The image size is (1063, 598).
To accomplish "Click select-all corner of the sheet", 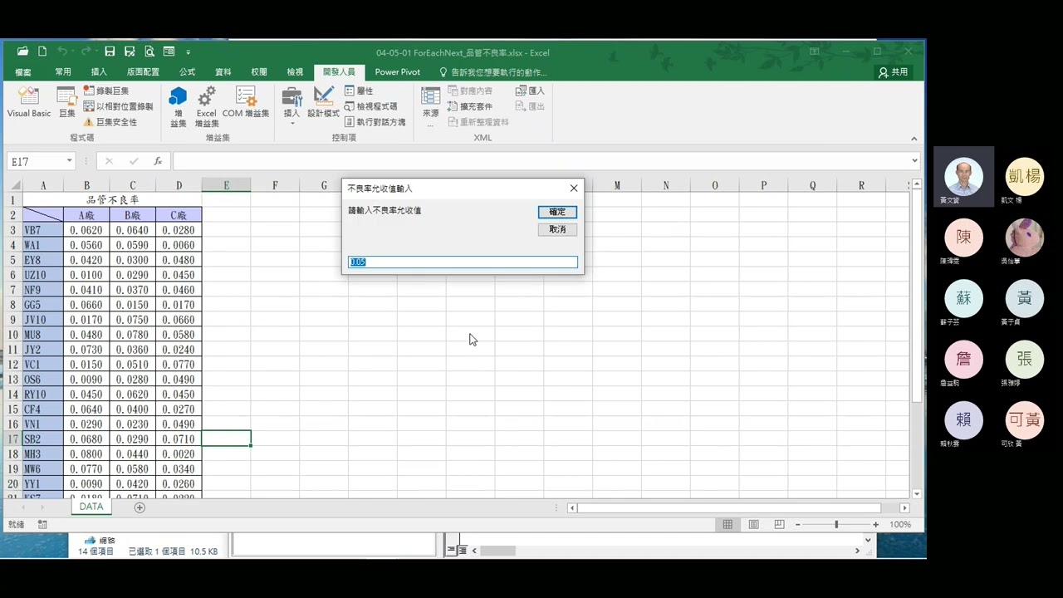I will click(13, 185).
